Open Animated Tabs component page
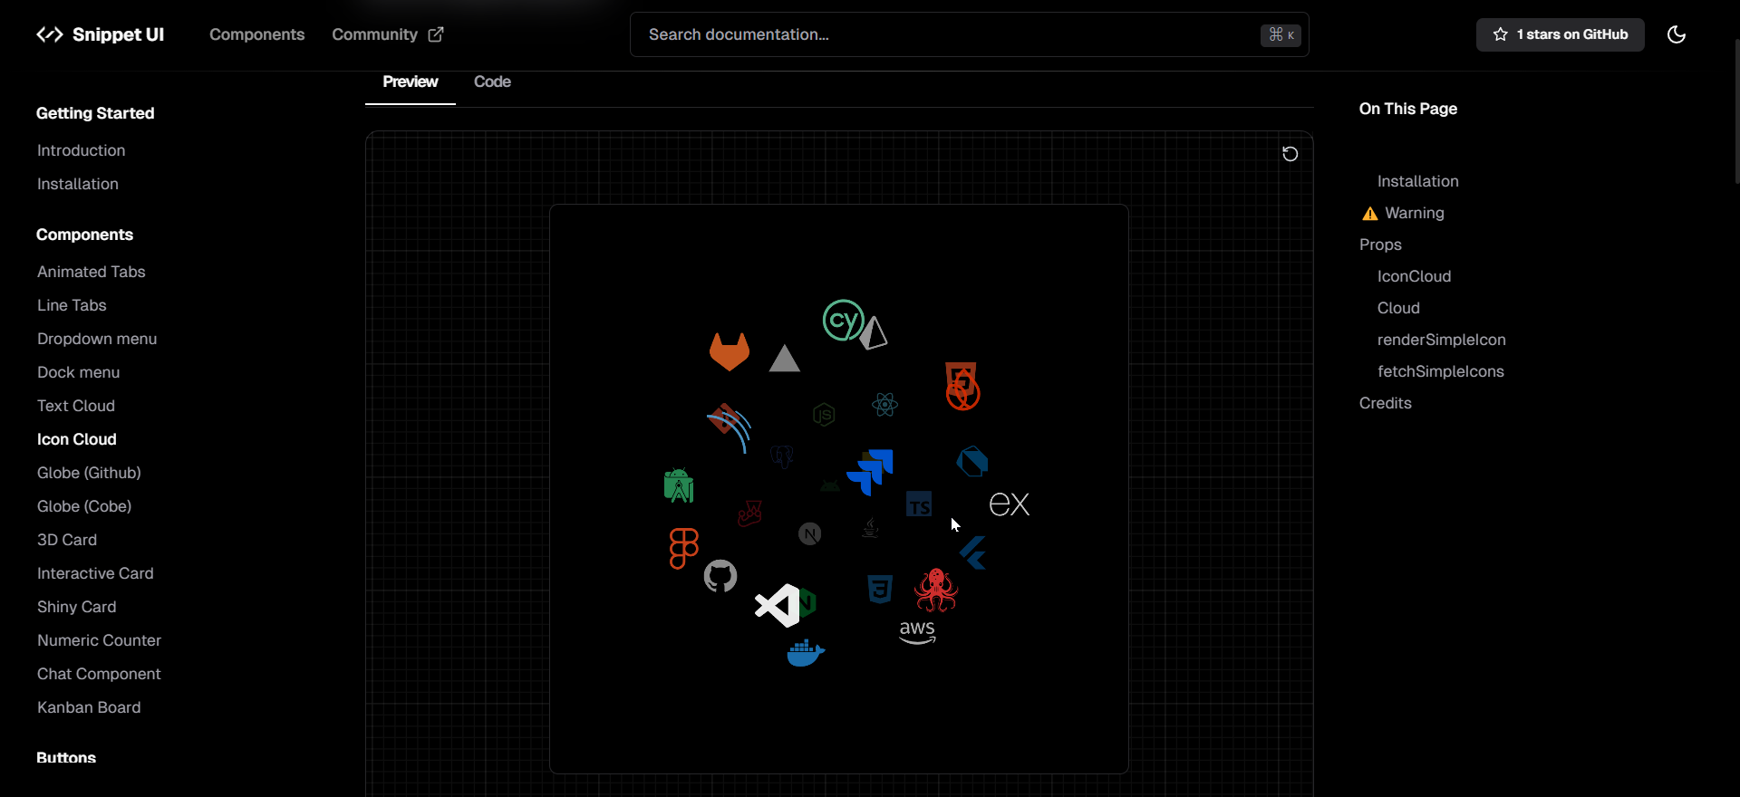The image size is (1740, 797). coord(92,272)
